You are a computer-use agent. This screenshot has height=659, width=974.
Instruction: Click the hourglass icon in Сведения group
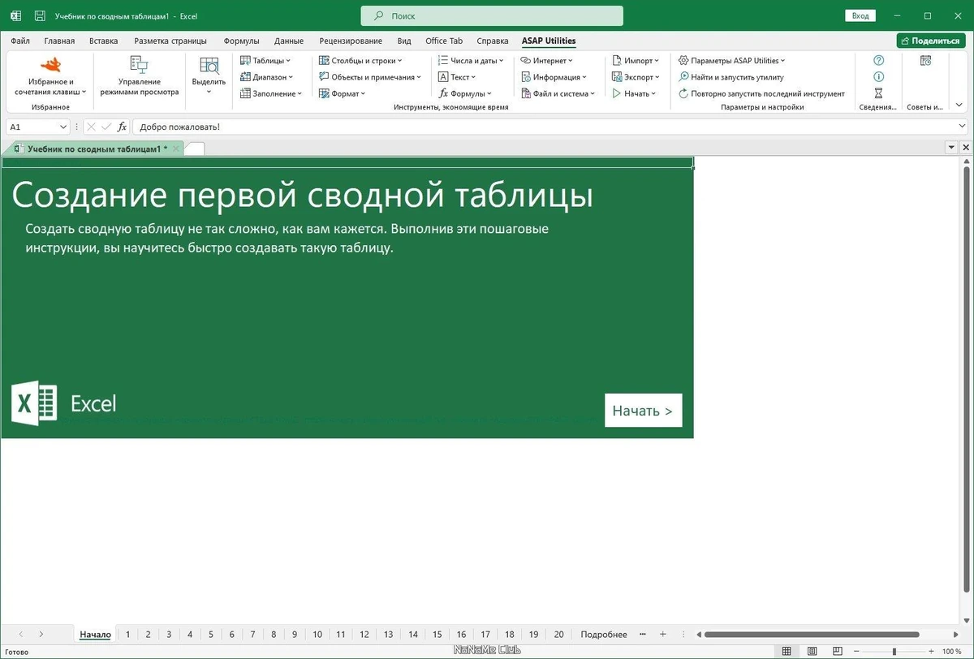878,93
